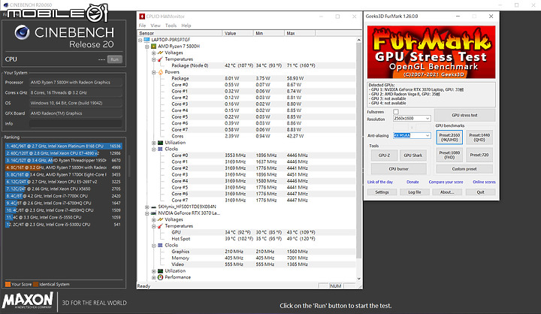Viewport: 541px width, 314px height.
Task: Open the Log file button
Action: coord(414,192)
